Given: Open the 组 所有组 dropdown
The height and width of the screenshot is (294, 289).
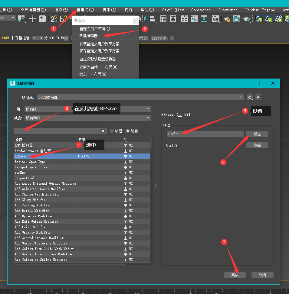Looking at the screenshot, I should click(x=88, y=109).
